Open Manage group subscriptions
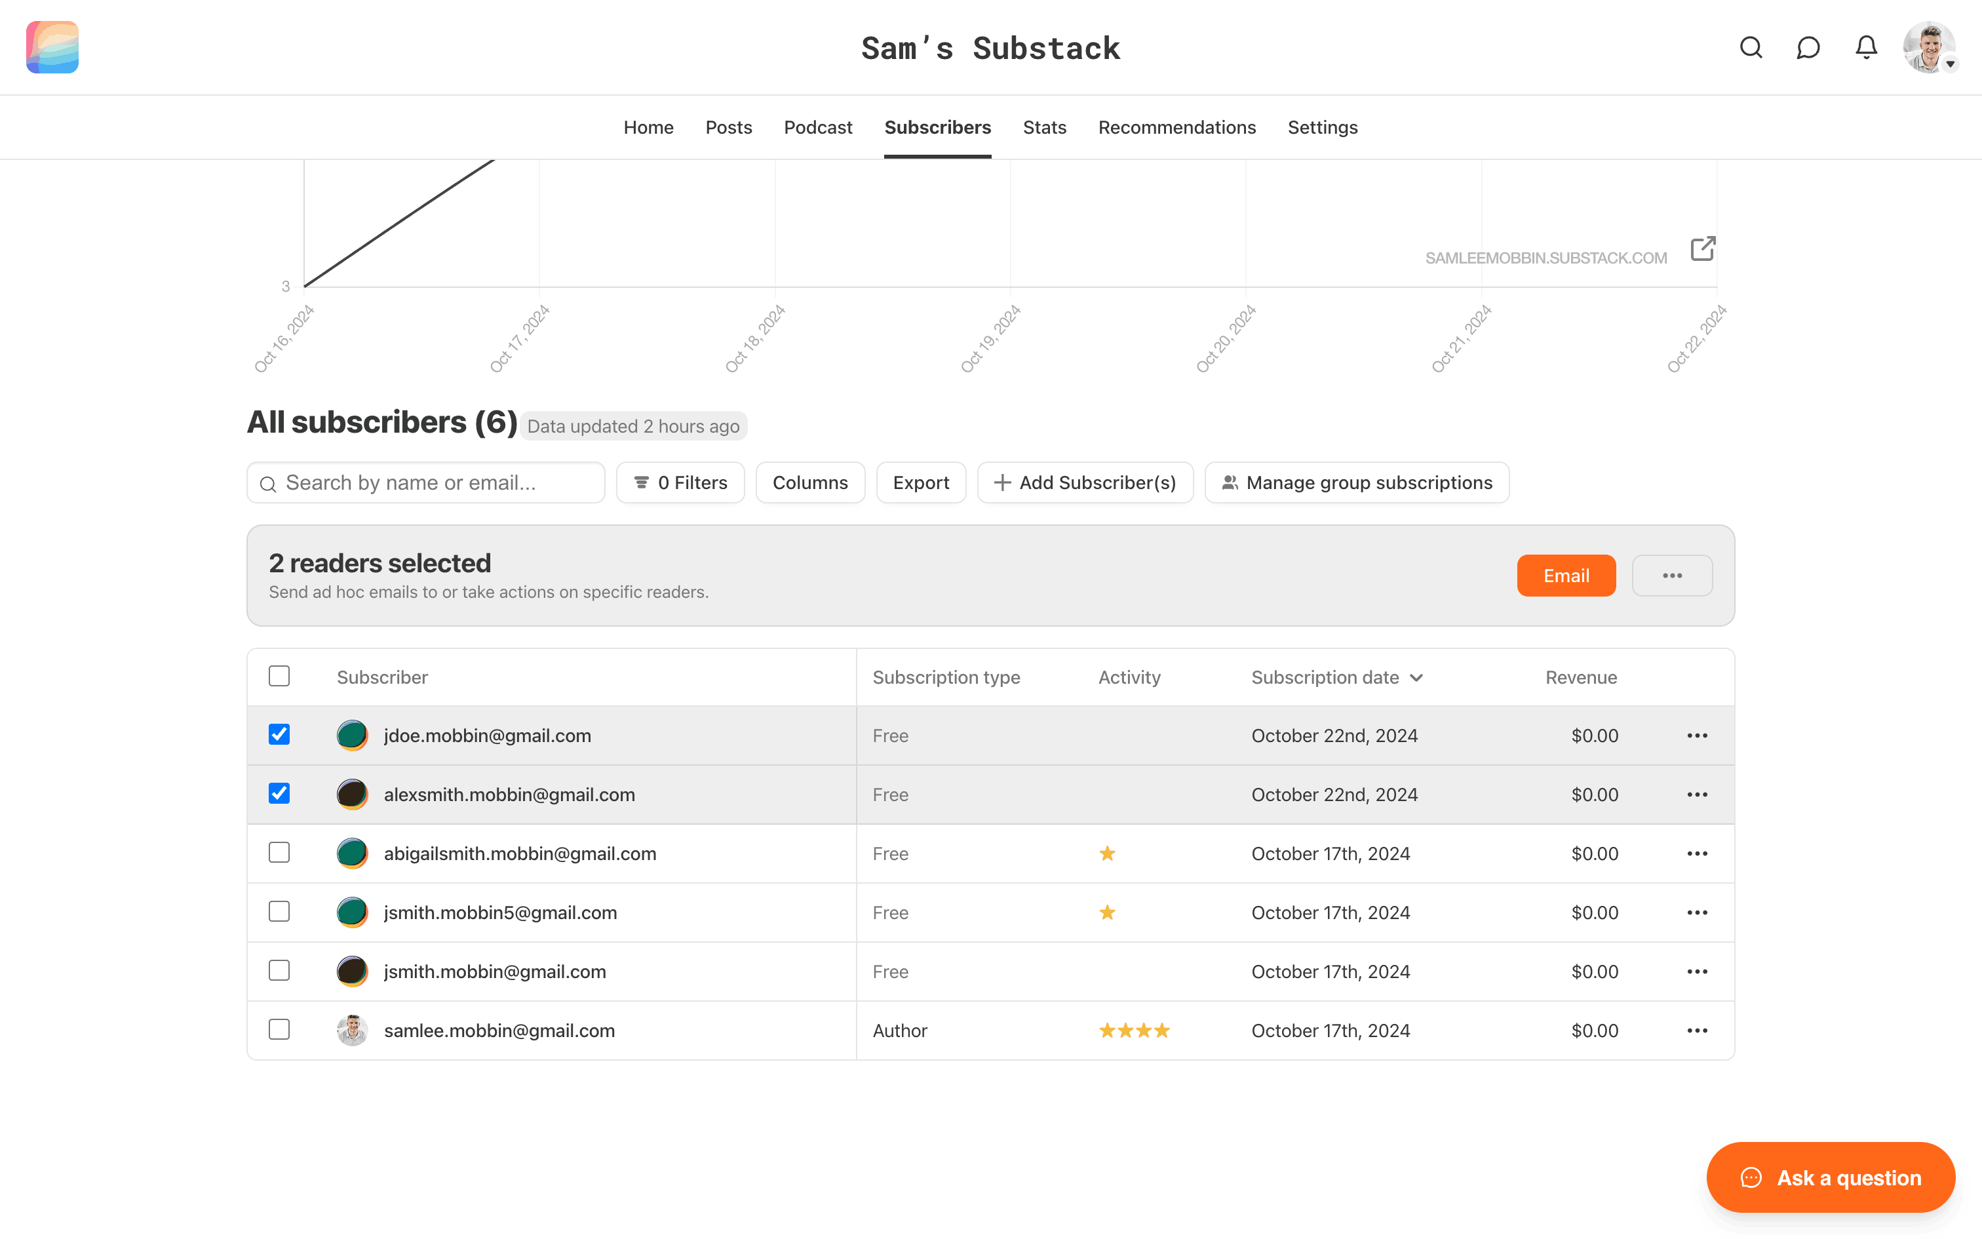Screen dimensions: 1982x1239 [1355, 482]
